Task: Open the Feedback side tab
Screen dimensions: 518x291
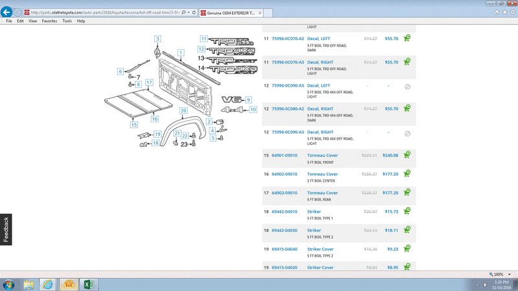Action: click(x=6, y=230)
